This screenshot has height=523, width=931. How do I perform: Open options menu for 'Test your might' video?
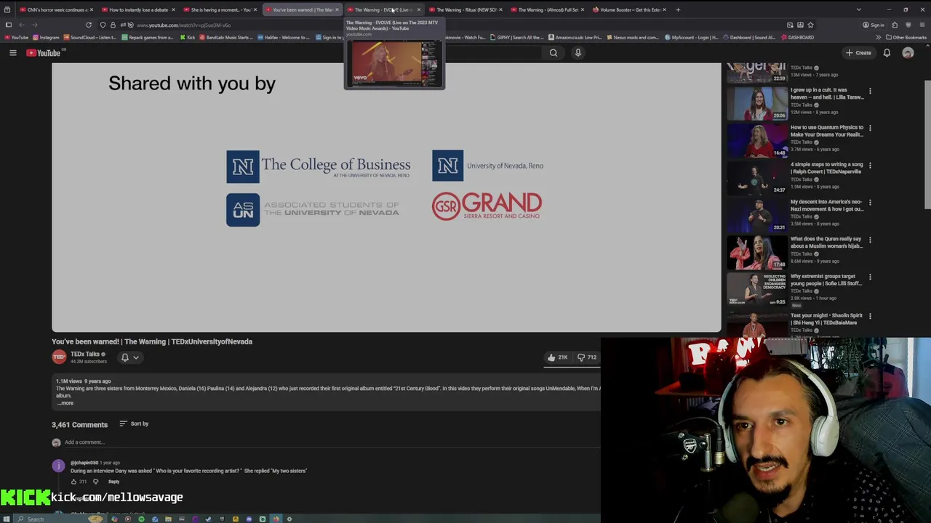click(870, 316)
